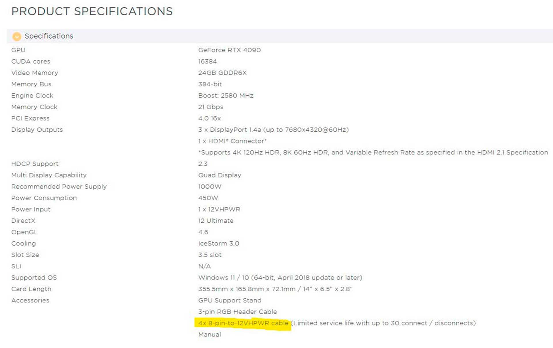Click the GeForce RTX 4090 value
This screenshot has width=553, height=348.
pyautogui.click(x=229, y=50)
